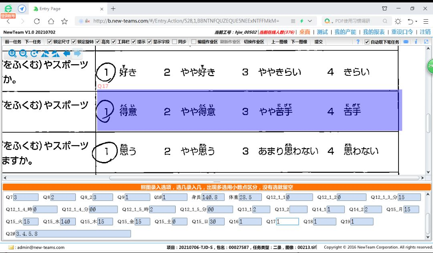Click the zoom in magnifier icon
The width and height of the screenshot is (433, 253).
click(12, 53)
